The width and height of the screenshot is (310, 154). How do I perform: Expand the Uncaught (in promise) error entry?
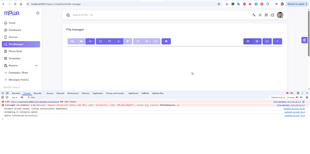pyautogui.click(x=6, y=105)
